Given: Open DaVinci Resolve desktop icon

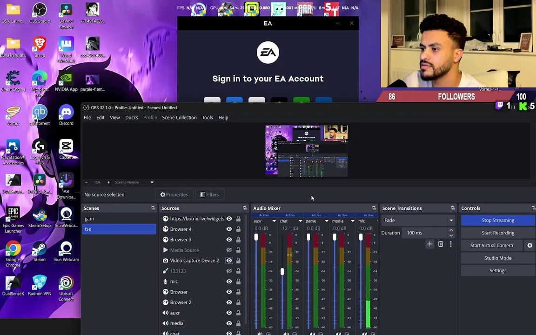Looking at the screenshot, I should pyautogui.click(x=67, y=16).
